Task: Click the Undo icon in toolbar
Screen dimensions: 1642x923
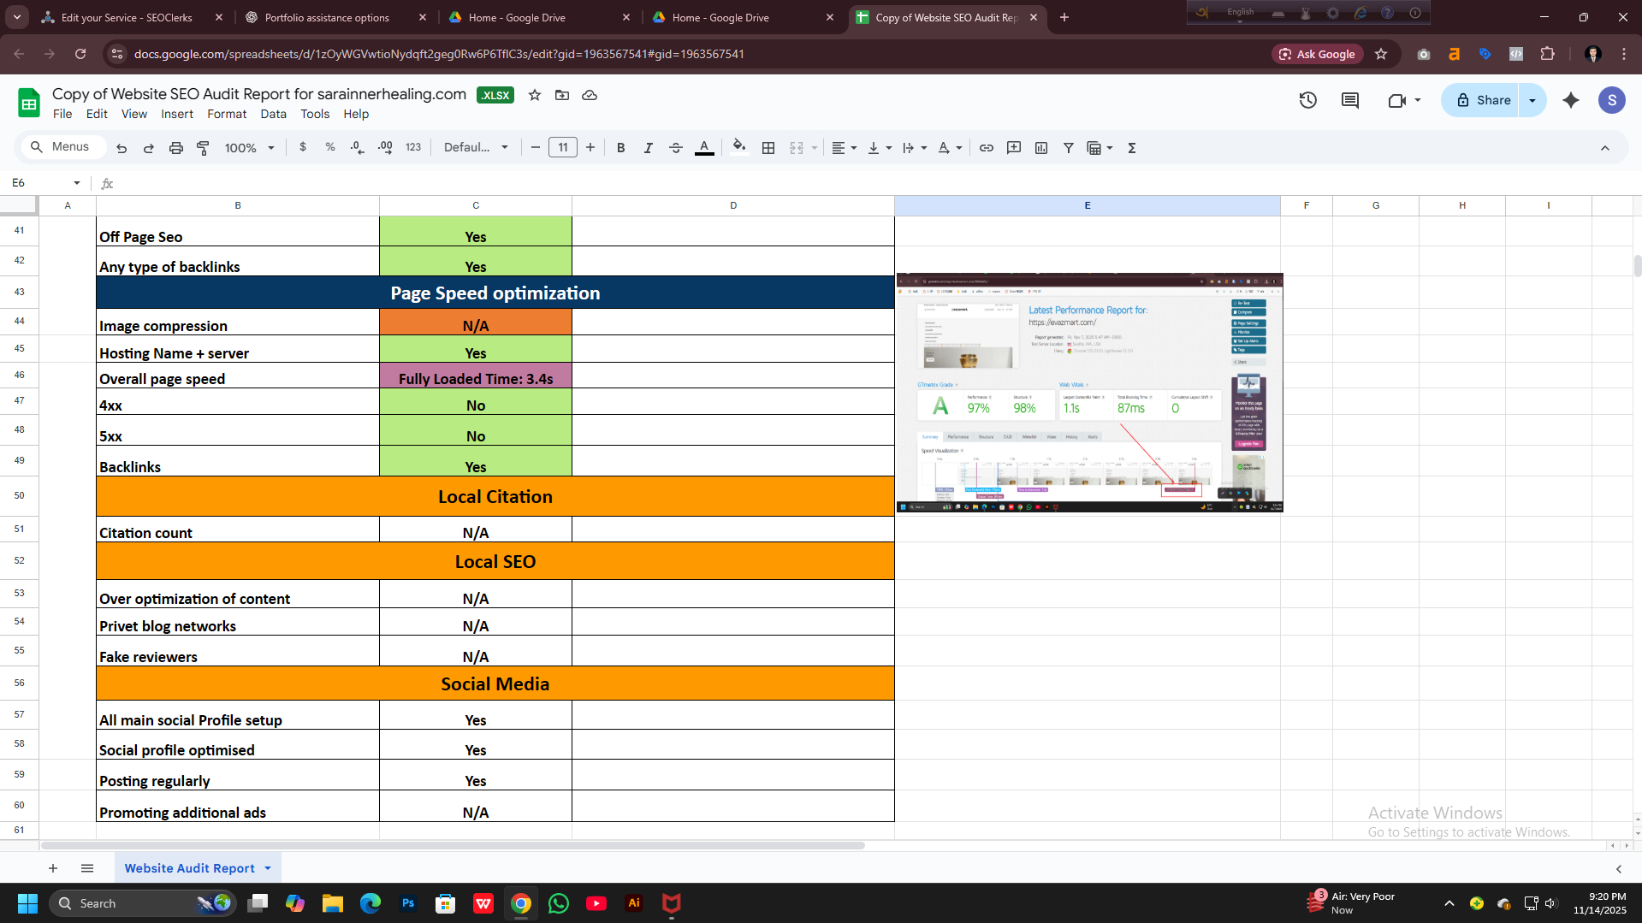Action: (122, 148)
